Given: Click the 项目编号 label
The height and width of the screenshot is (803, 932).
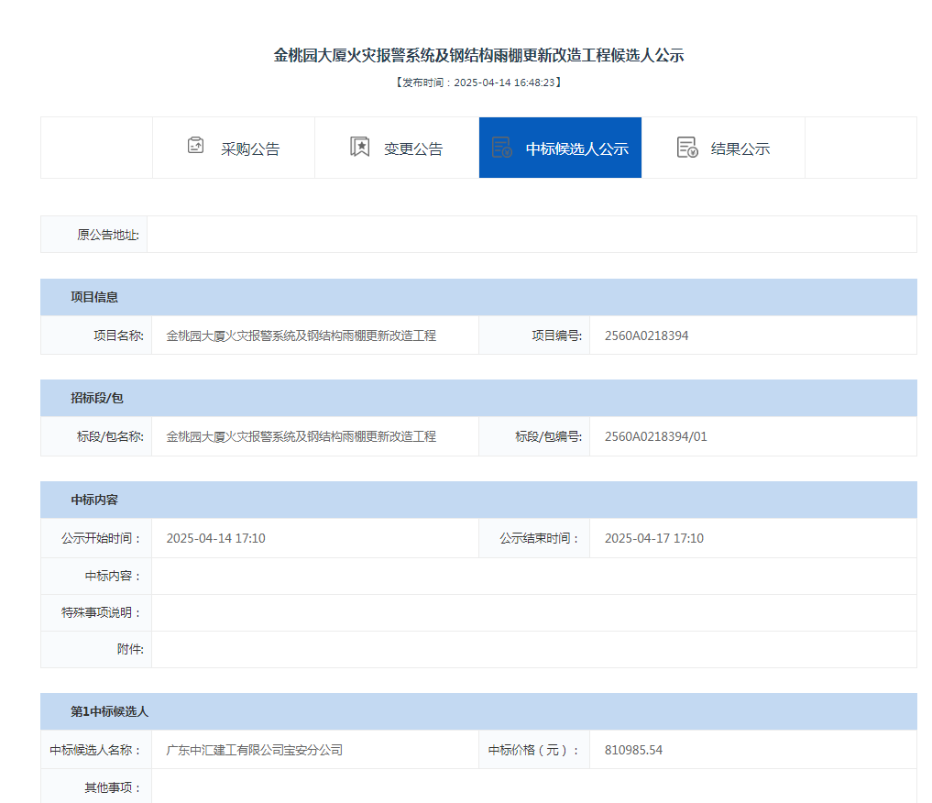Looking at the screenshot, I should coord(557,335).
